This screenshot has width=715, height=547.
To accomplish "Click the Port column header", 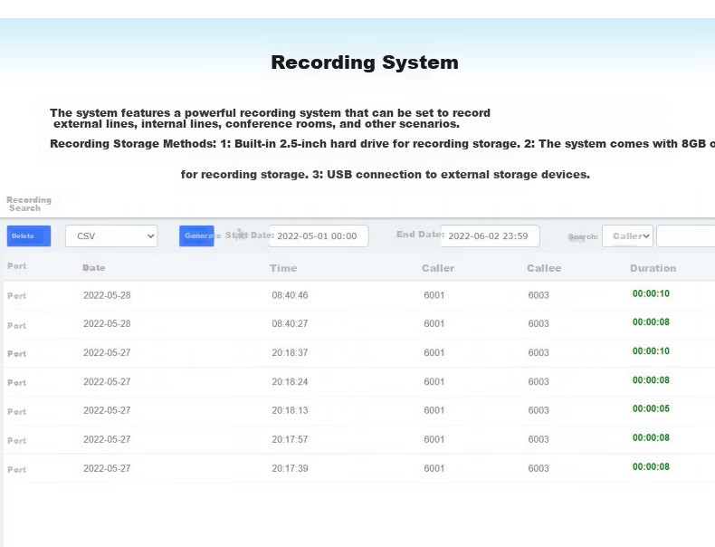I will pyautogui.click(x=17, y=266).
